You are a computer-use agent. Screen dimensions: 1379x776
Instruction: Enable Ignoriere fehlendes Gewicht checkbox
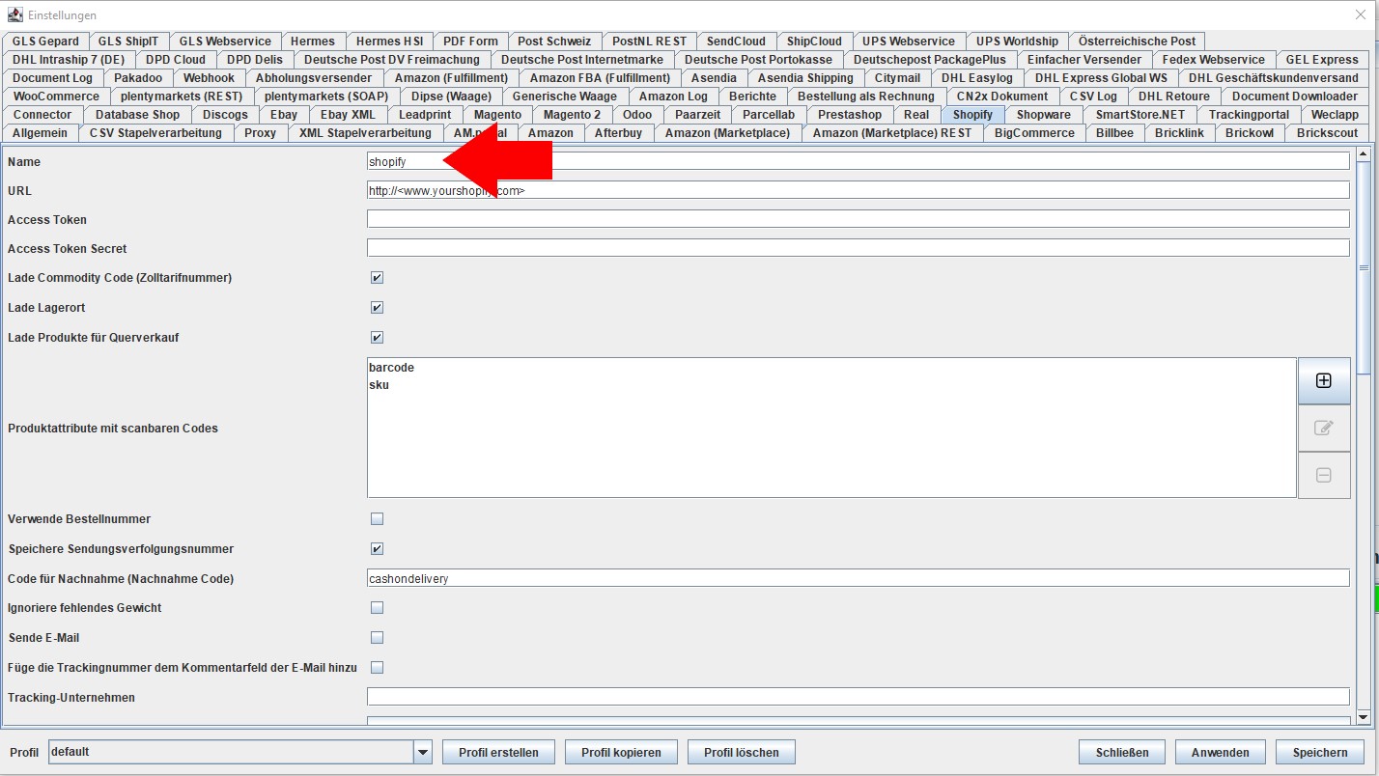(x=378, y=608)
